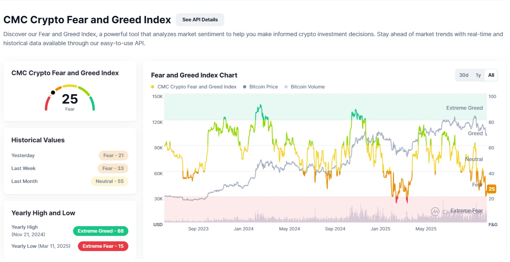Click the F&G right axis label
Viewport: 510px width, 262px height.
click(x=493, y=225)
